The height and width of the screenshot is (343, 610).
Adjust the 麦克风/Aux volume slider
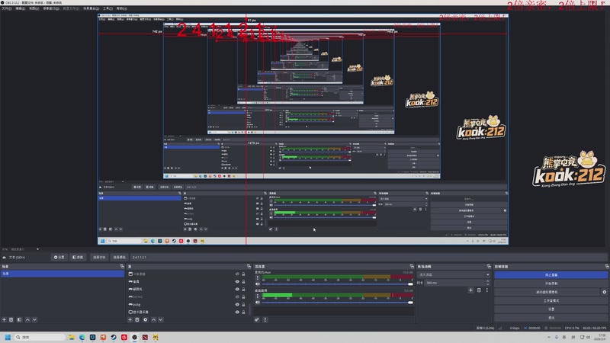click(337, 284)
